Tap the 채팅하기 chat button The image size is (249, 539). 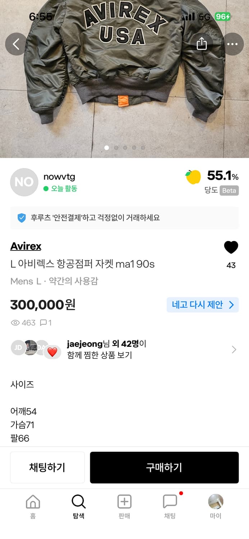[x=47, y=467]
